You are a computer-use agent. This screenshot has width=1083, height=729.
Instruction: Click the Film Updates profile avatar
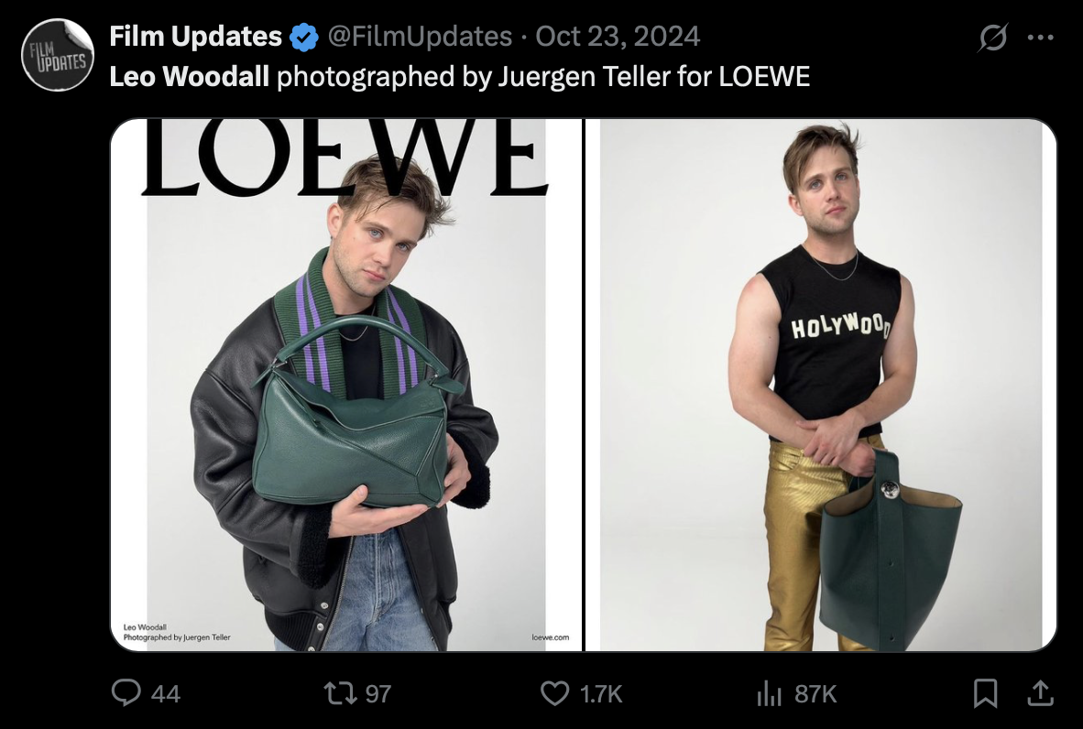coord(58,55)
